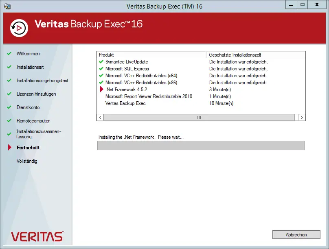Click the left arrow of the horizontal scrollbar
329x249 pixels.
[x=100, y=117]
